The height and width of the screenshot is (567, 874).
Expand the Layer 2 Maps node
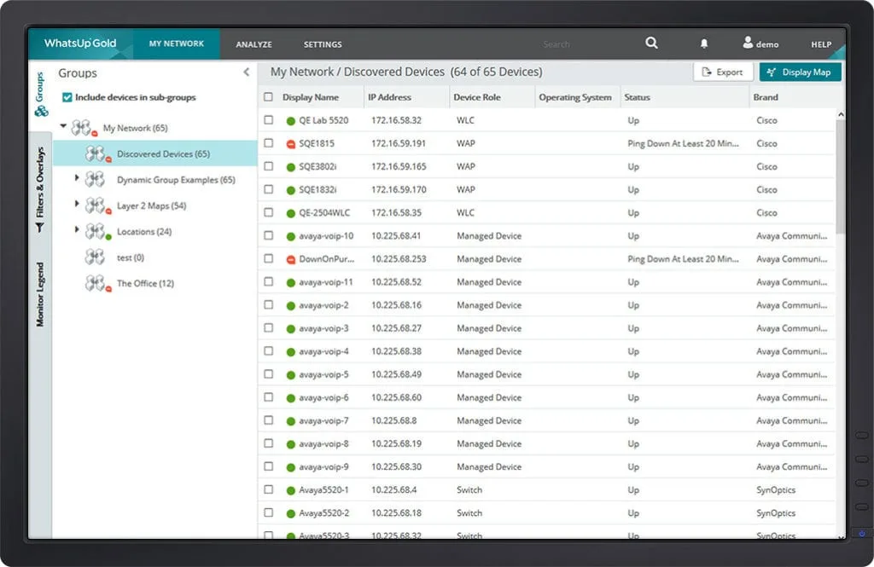[77, 203]
